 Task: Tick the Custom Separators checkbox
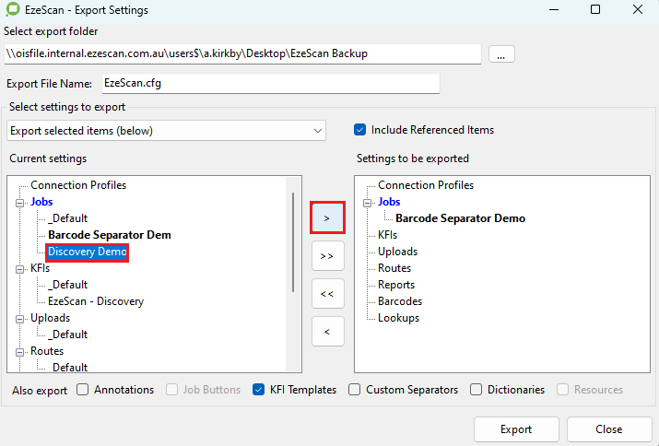coord(355,390)
